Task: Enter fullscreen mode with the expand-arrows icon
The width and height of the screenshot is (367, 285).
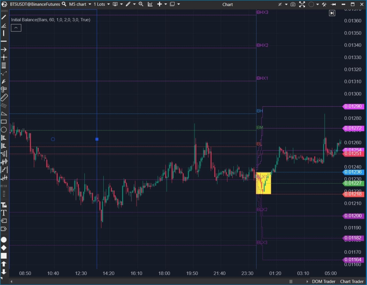Action: click(302, 4)
